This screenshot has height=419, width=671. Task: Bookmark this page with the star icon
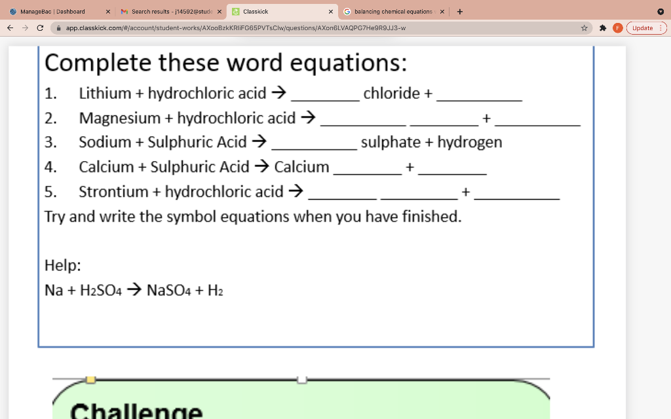(x=584, y=27)
